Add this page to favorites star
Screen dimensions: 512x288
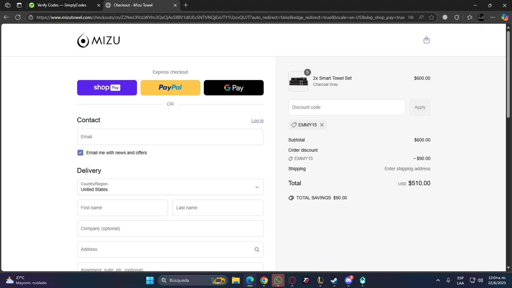(431, 17)
